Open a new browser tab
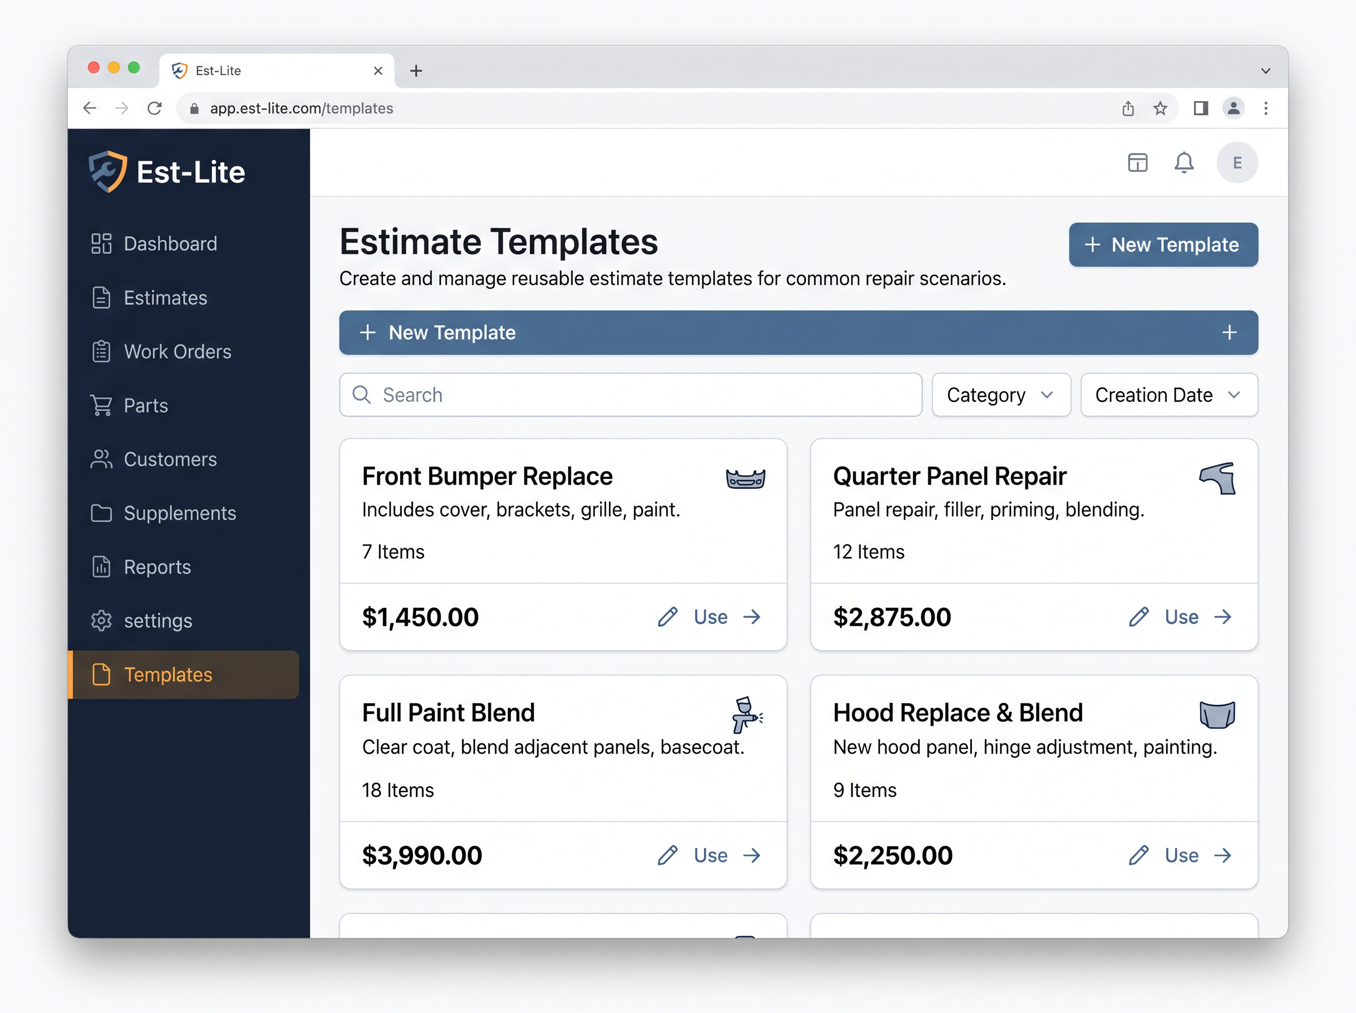This screenshot has width=1356, height=1013. click(x=416, y=71)
